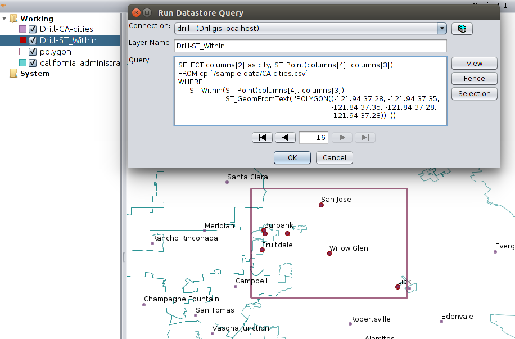Image resolution: width=515 pixels, height=339 pixels.
Task: Open the connection manager database icon
Action: pyautogui.click(x=462, y=29)
